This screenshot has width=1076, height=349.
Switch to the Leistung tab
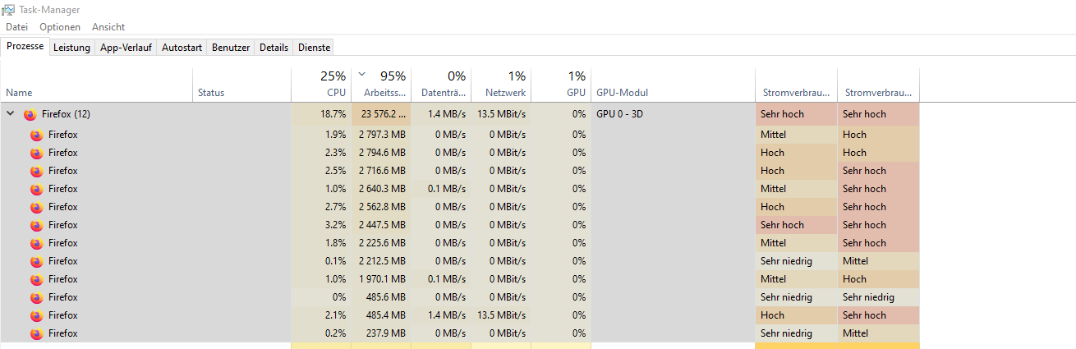pos(71,48)
